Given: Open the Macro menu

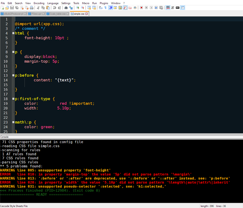Looking at the screenshot, I should click(86, 3).
